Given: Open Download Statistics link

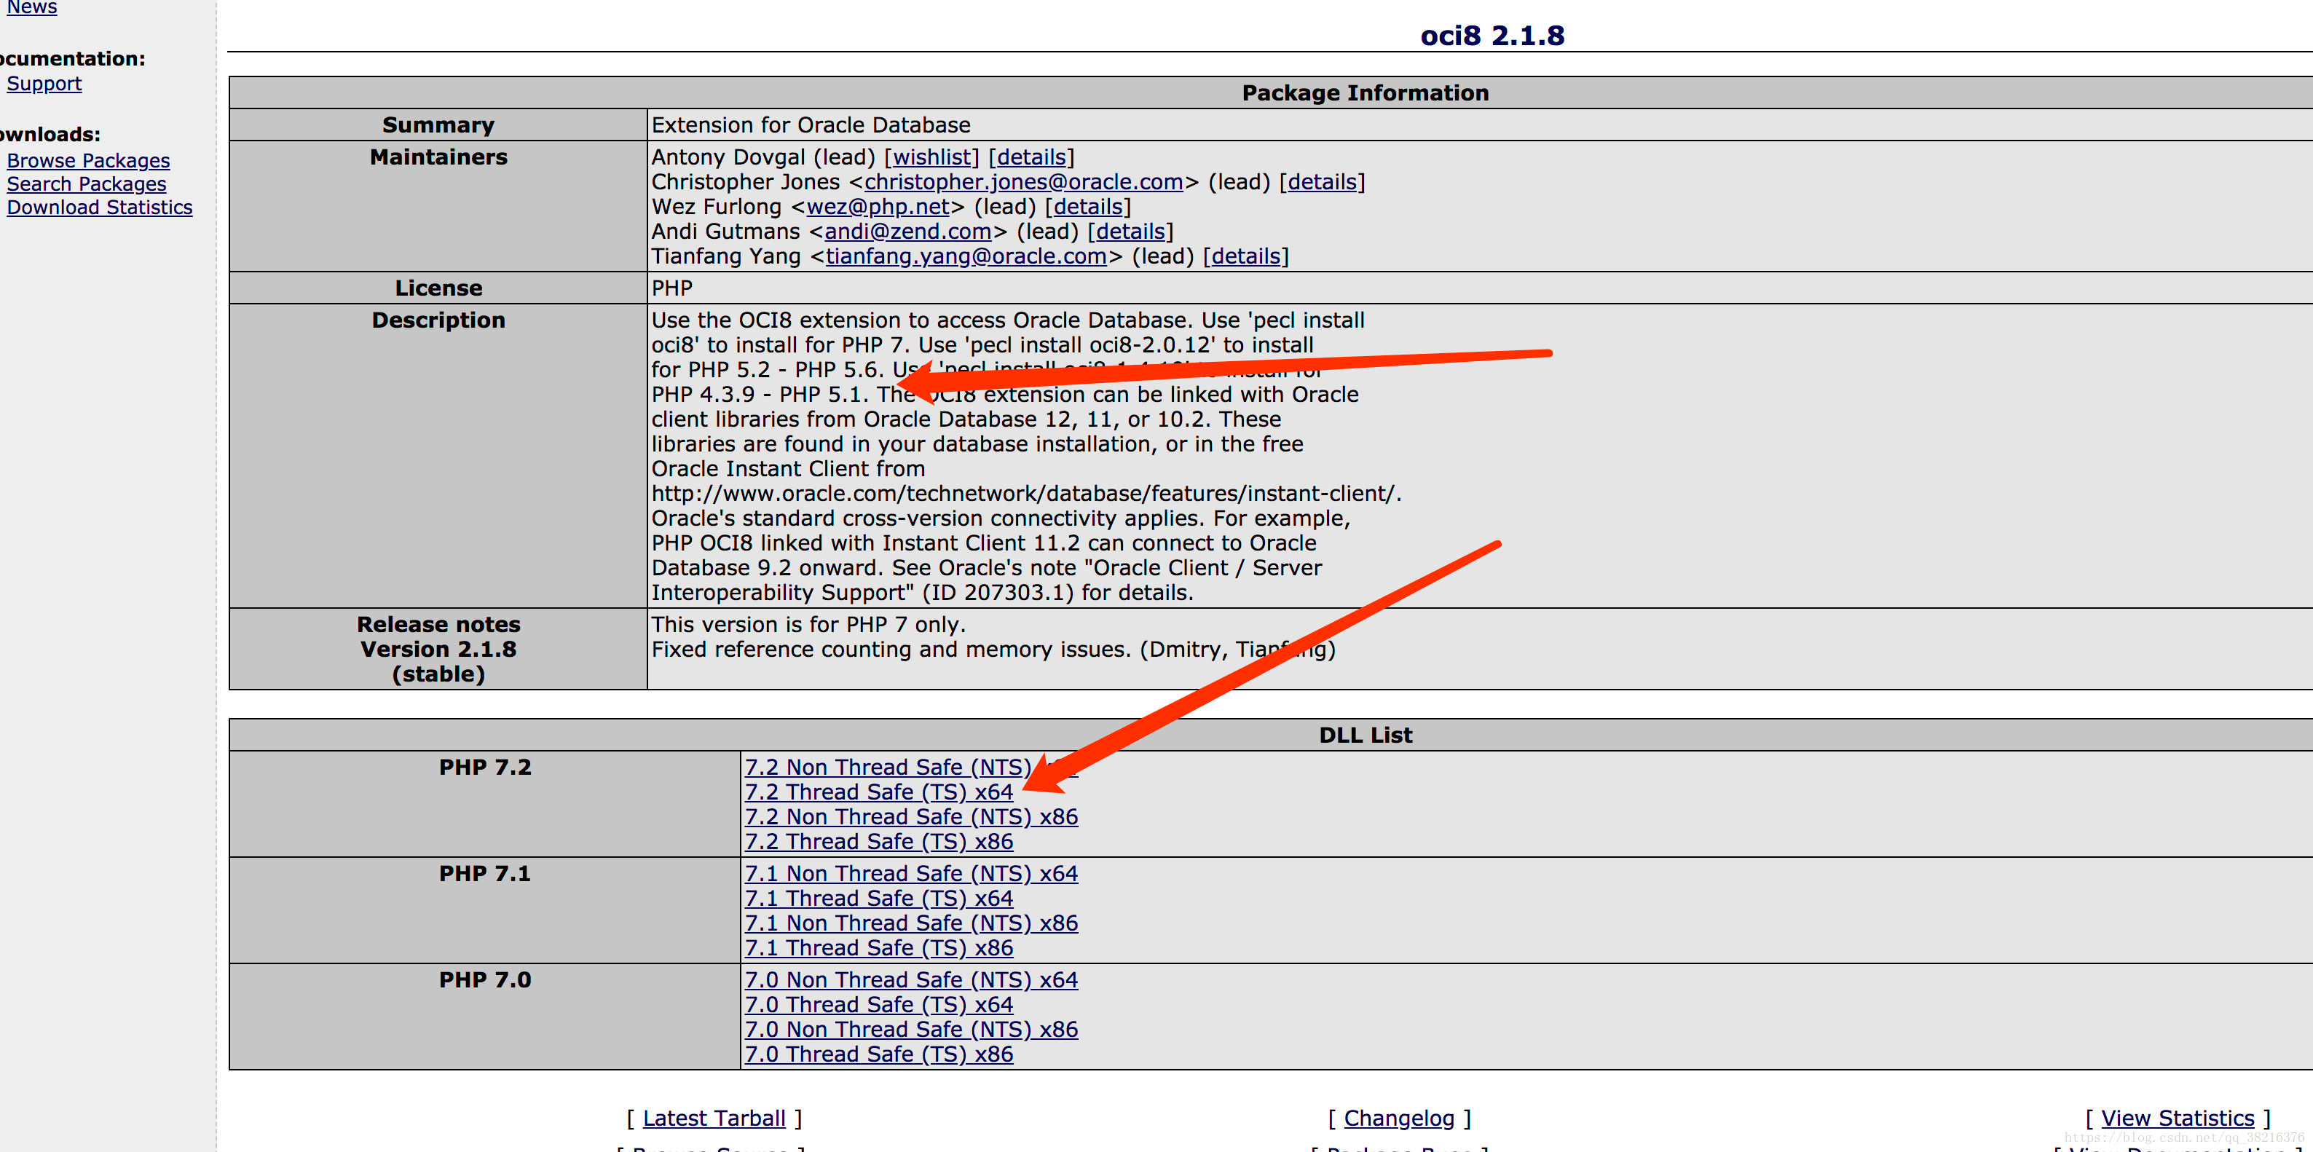Looking at the screenshot, I should (x=100, y=208).
